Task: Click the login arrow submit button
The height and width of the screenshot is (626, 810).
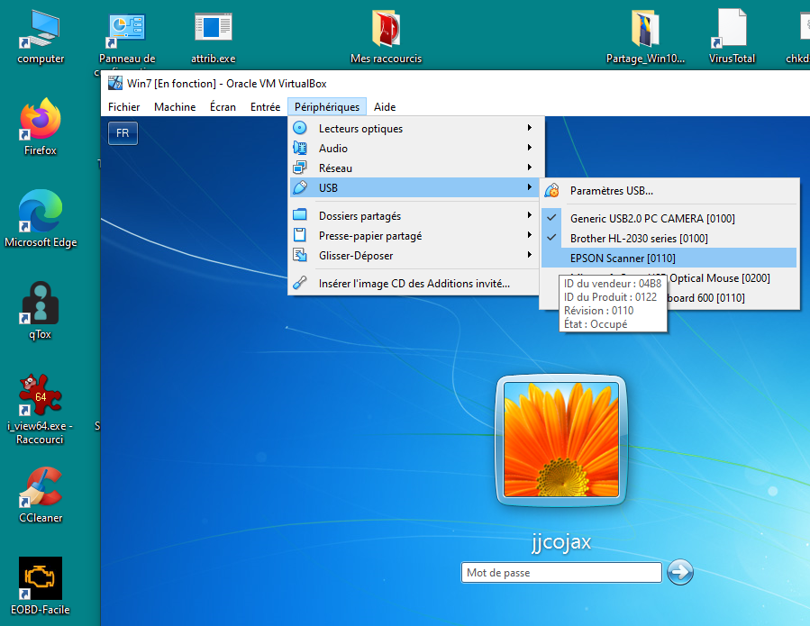Action: (680, 572)
